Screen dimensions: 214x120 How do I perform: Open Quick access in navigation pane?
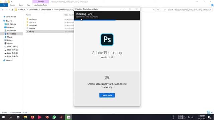pyautogui.click(x=11, y=17)
